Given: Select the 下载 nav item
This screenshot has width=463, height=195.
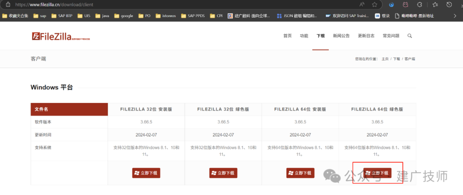Looking at the screenshot, I should [x=320, y=36].
